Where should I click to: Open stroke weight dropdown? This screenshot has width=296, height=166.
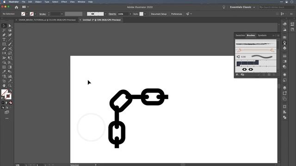(62, 14)
